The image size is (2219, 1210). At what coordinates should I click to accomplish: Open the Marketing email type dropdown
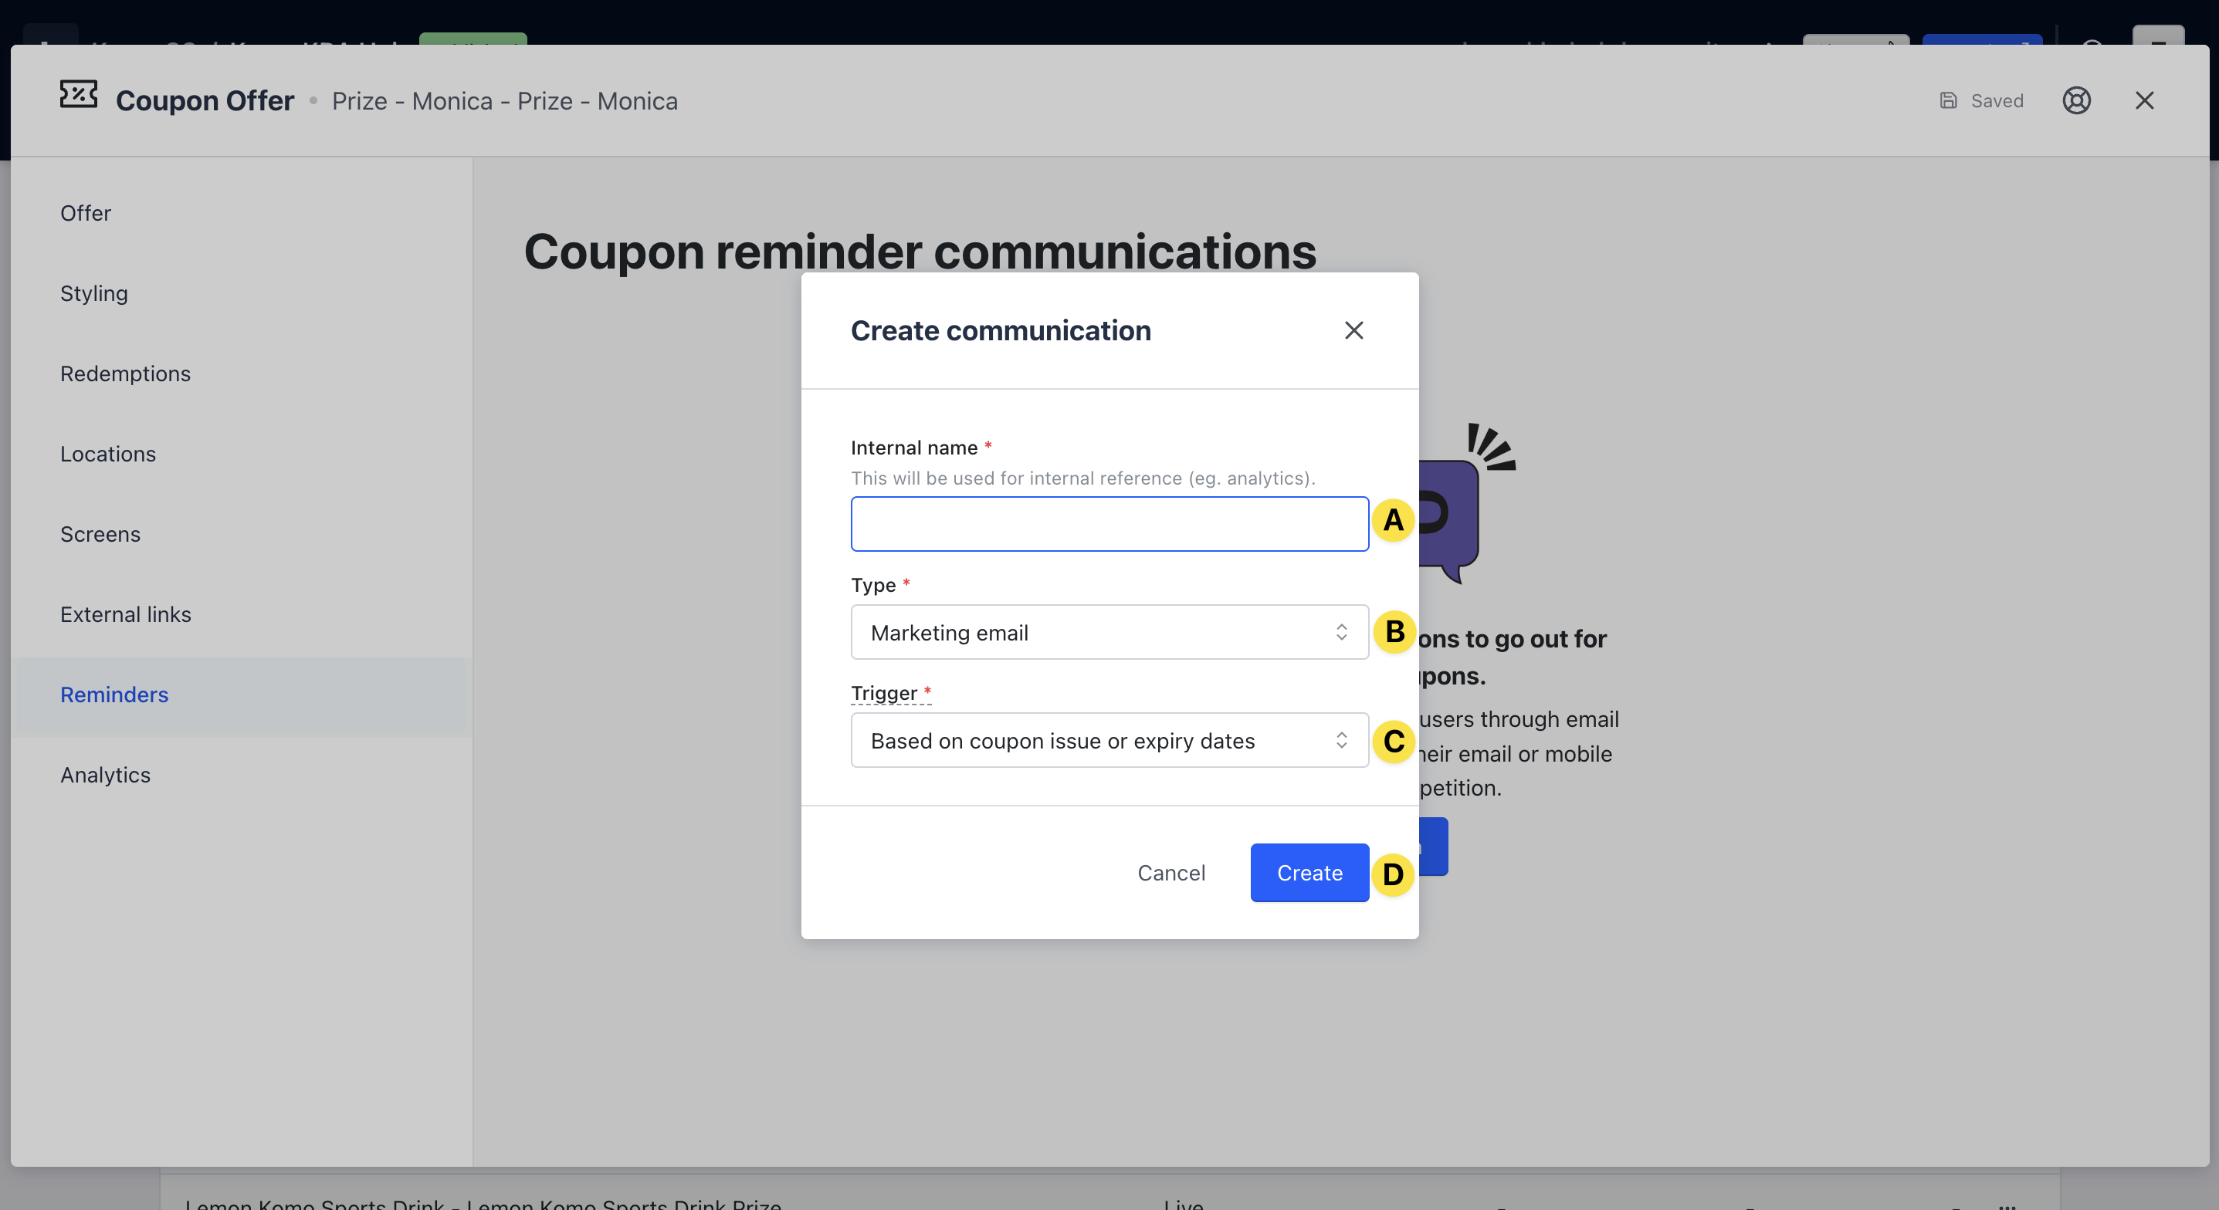tap(1094, 632)
